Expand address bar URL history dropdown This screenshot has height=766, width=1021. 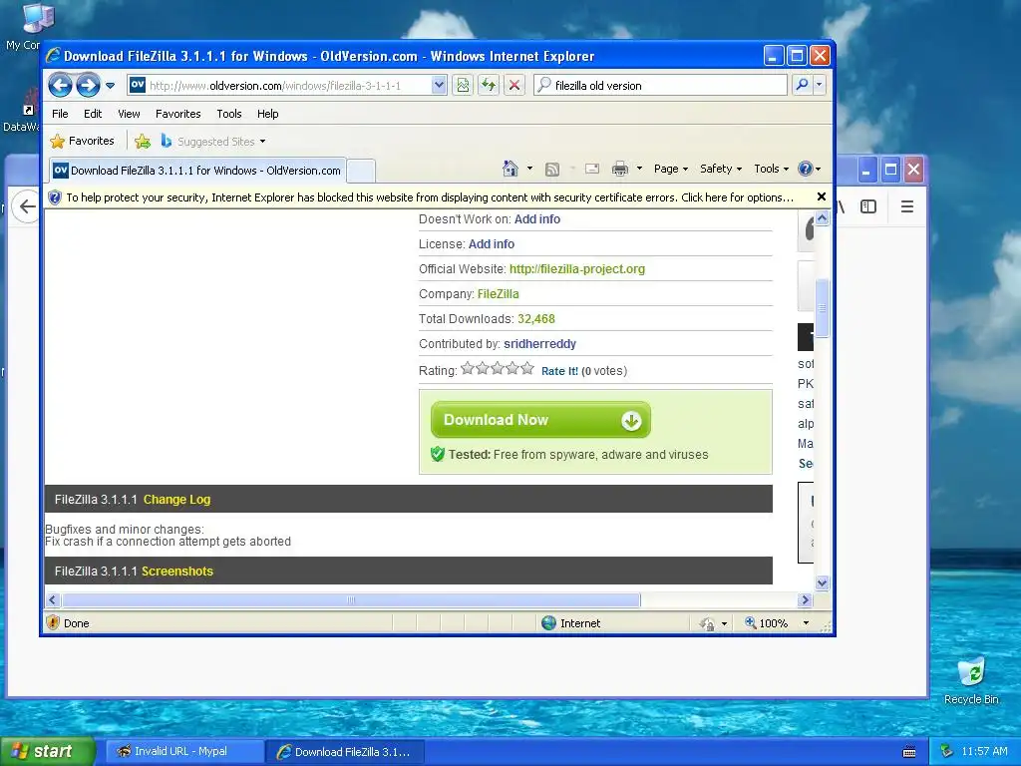coord(439,86)
